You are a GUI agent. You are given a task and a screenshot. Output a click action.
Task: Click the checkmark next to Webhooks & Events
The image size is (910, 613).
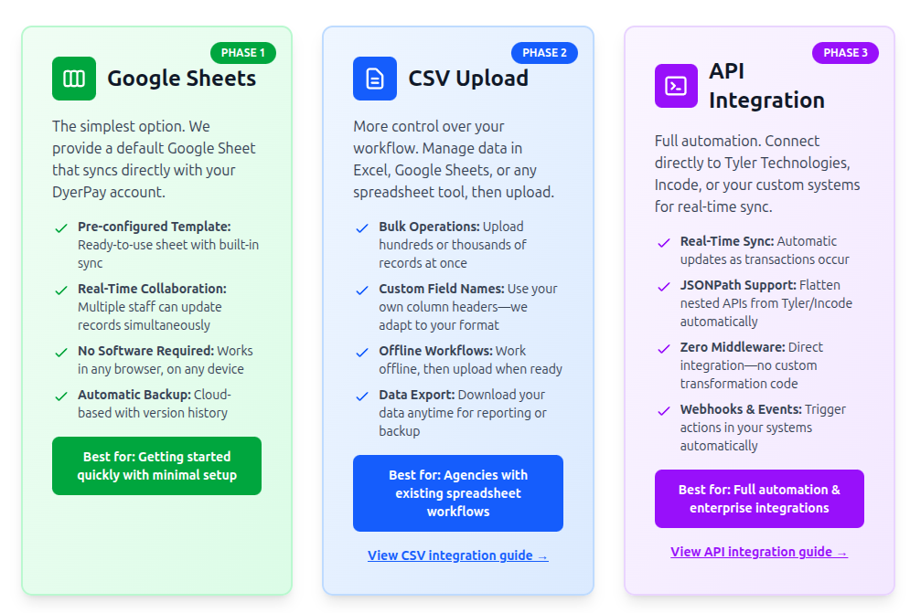tap(663, 411)
